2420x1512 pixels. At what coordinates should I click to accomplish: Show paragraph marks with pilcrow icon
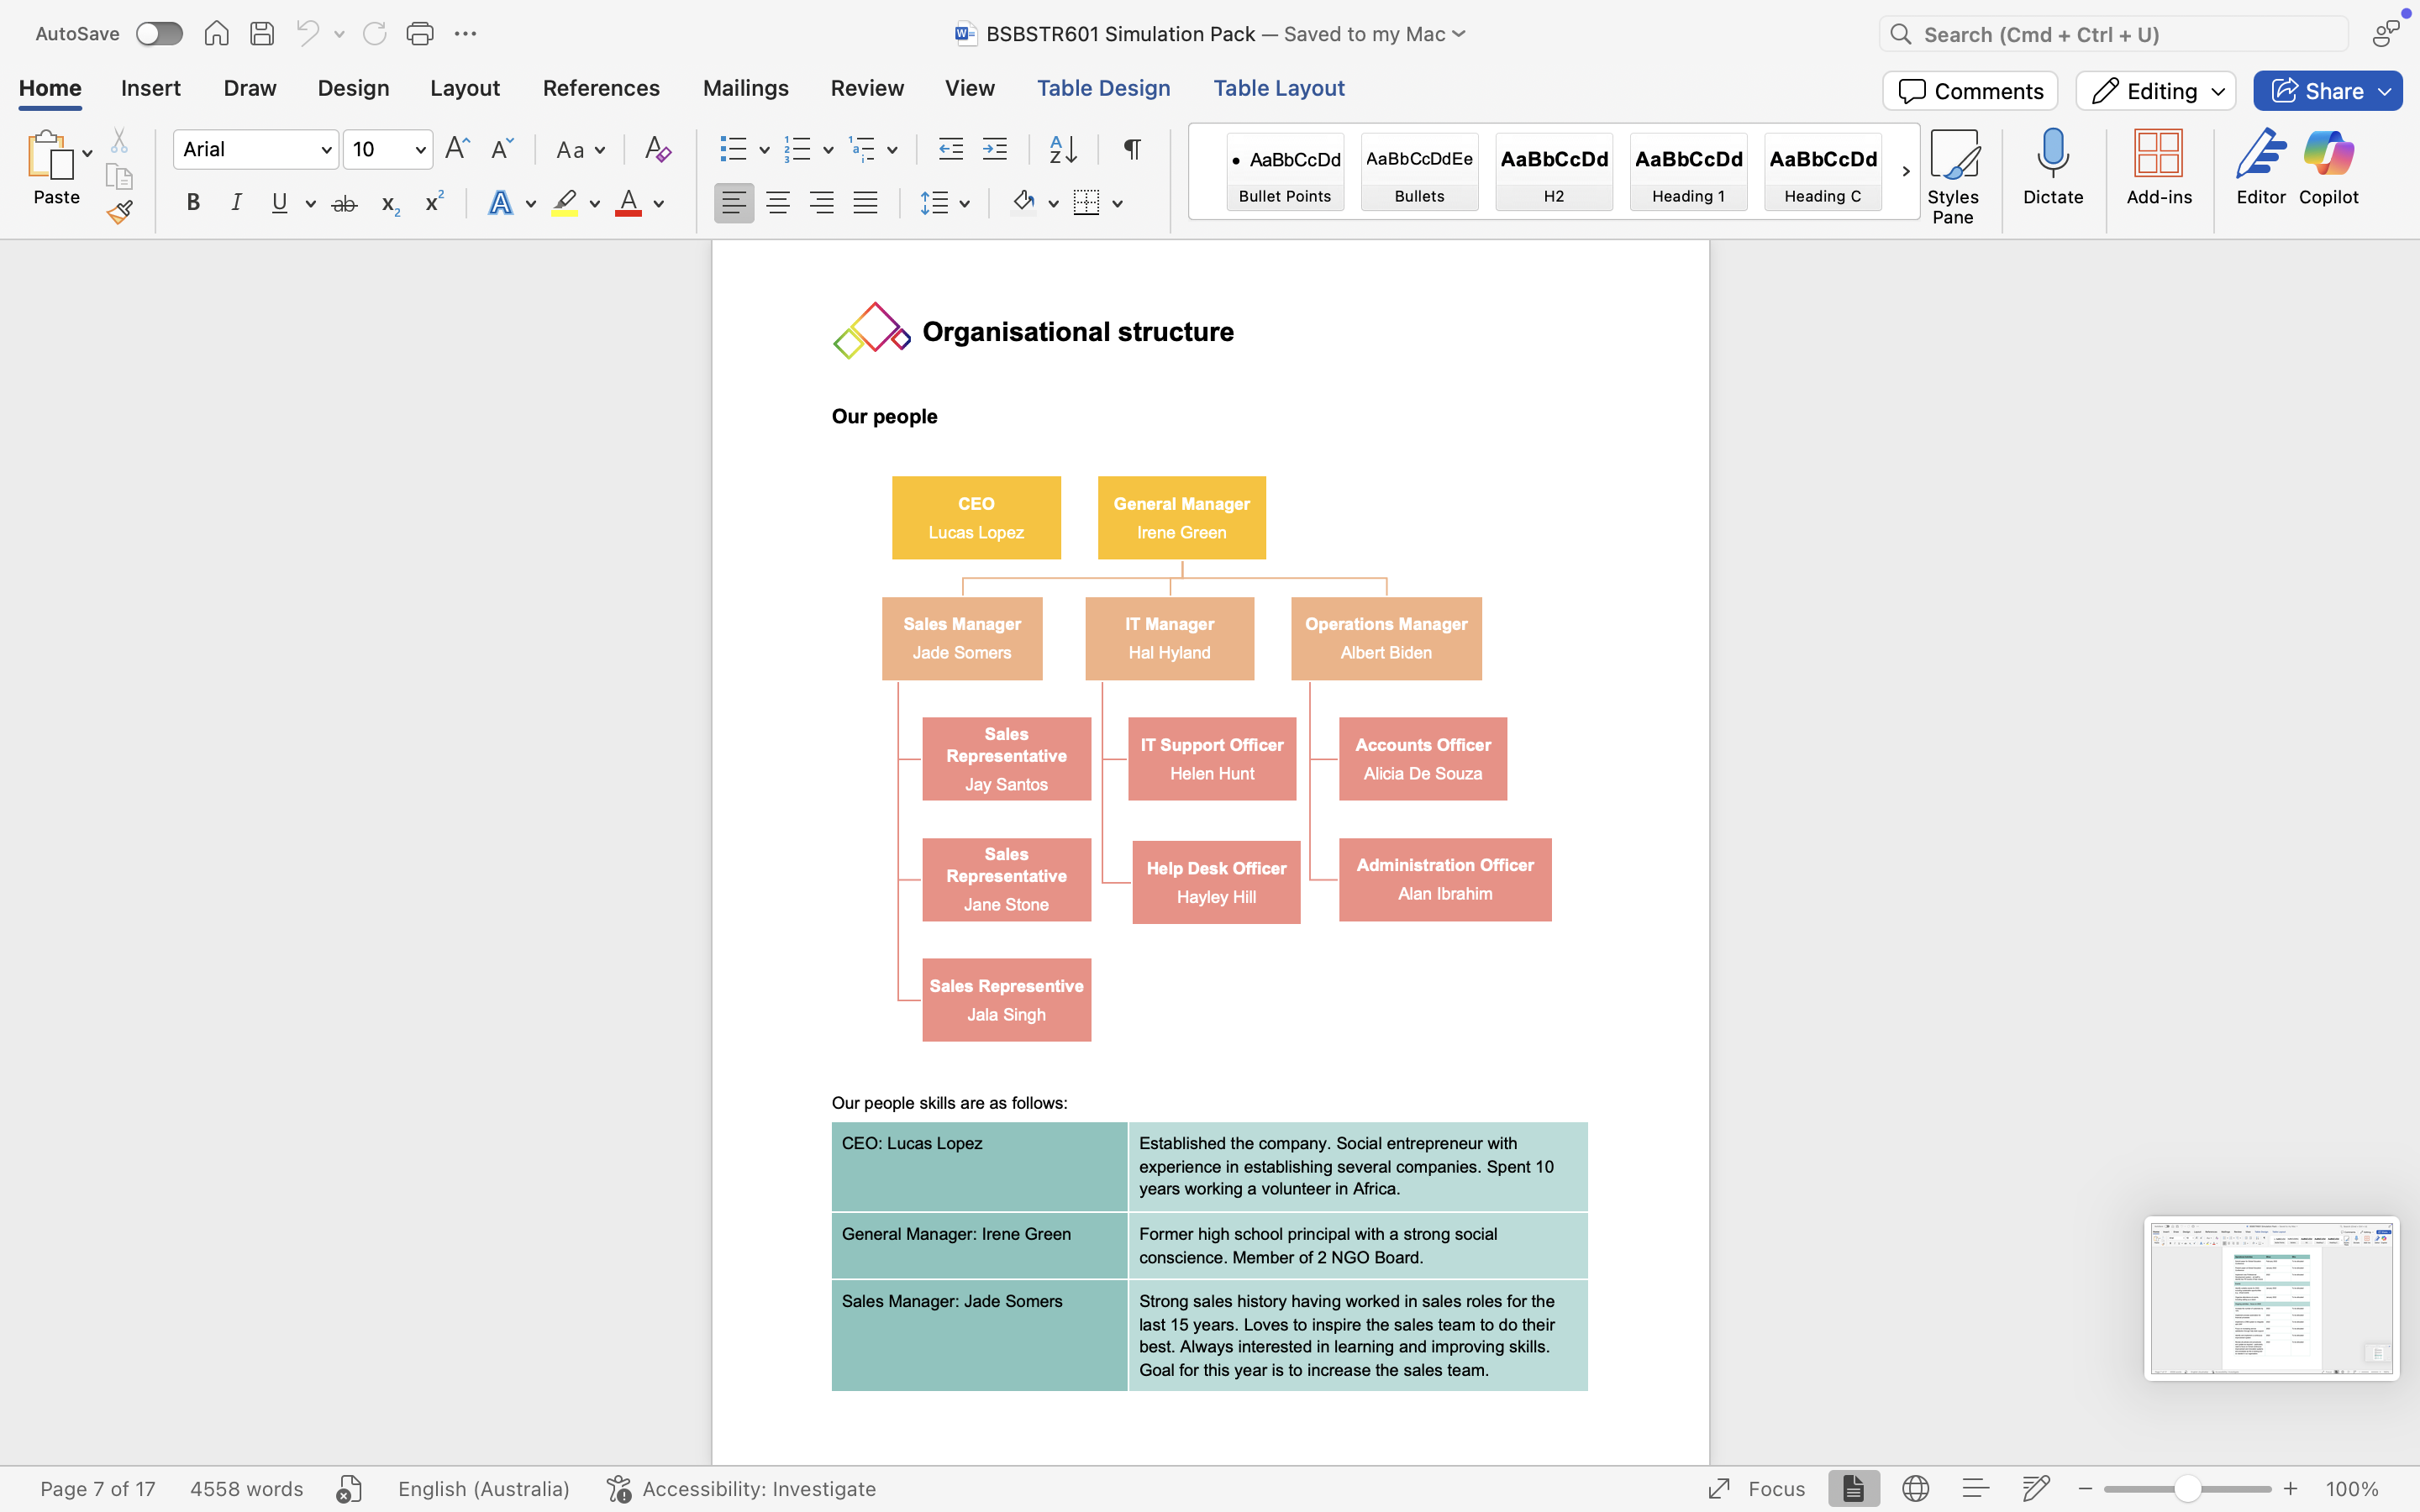[1132, 150]
